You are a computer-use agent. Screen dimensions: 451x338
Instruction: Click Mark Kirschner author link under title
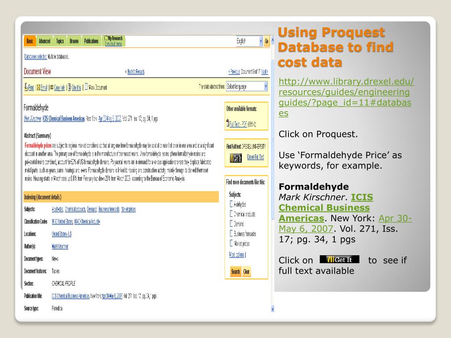point(33,118)
